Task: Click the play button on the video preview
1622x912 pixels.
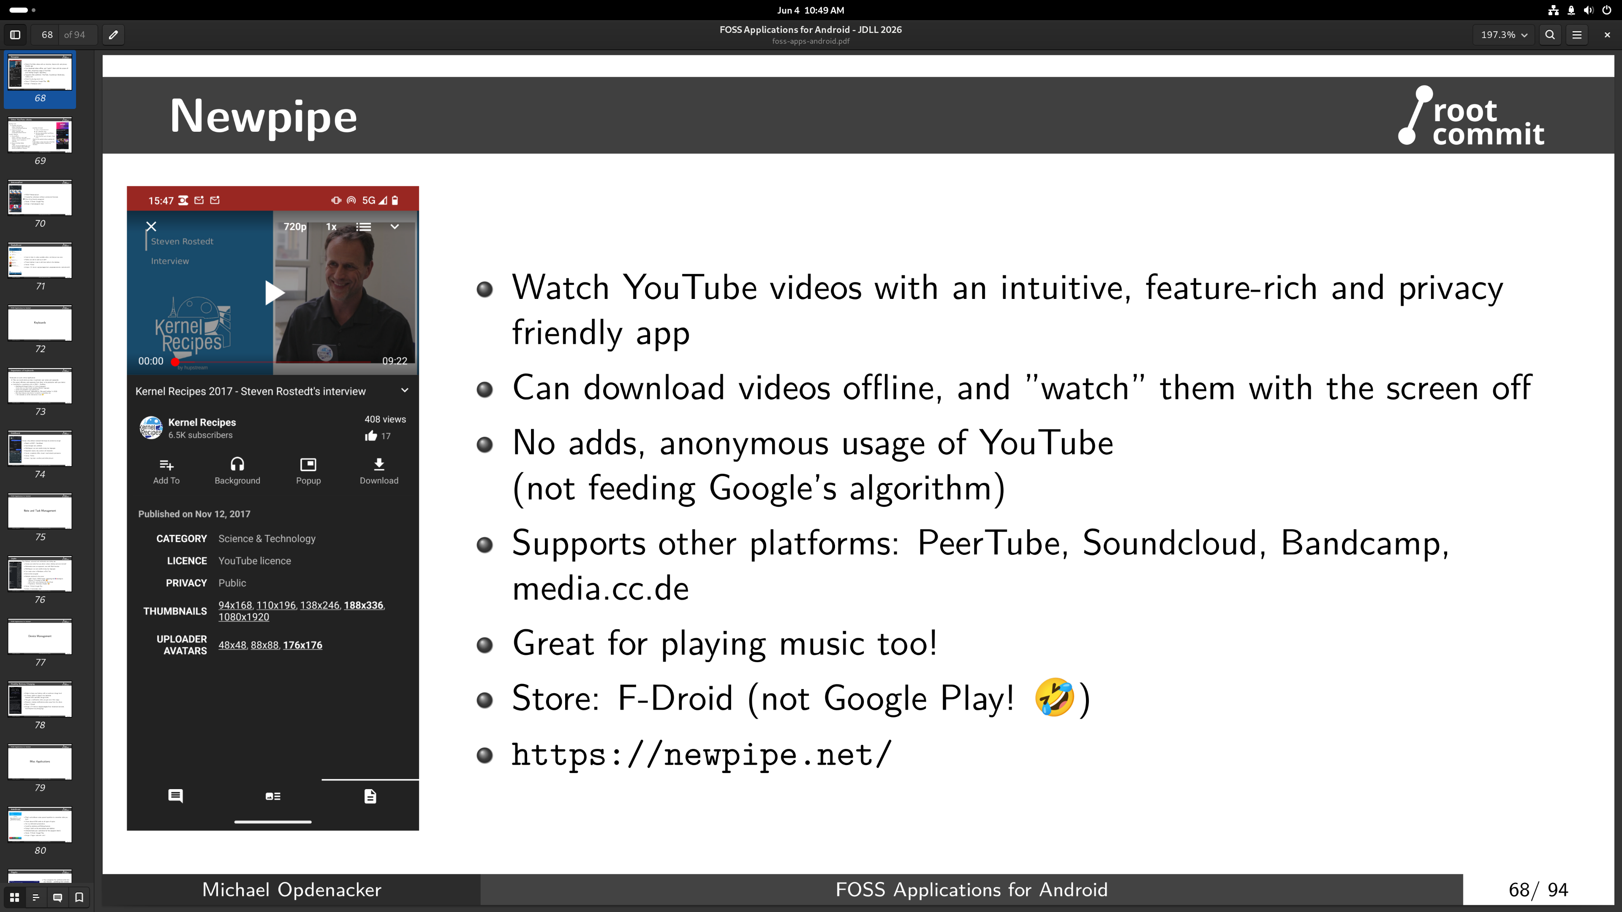Action: click(275, 293)
